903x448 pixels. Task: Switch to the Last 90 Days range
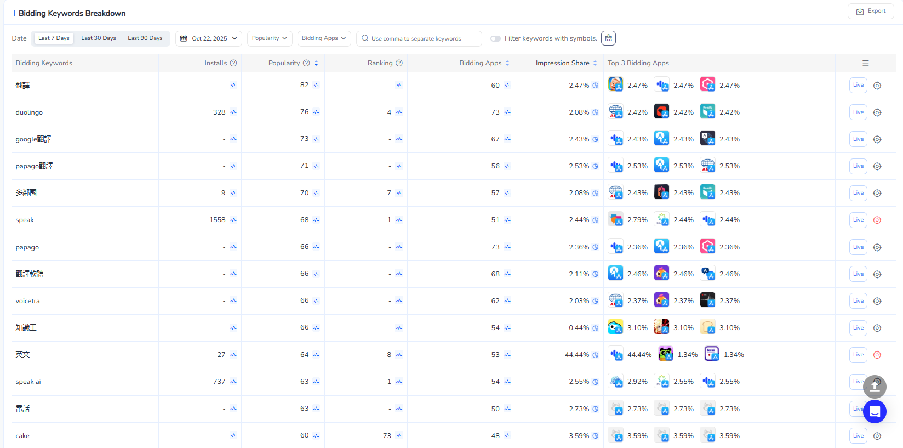point(145,38)
